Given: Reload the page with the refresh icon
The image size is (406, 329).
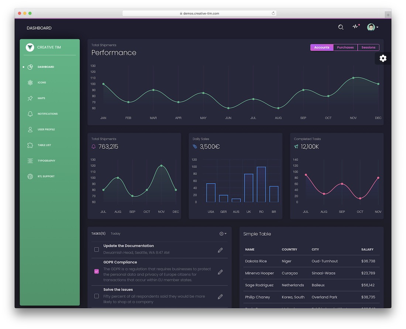Looking at the screenshot, I should tap(273, 13).
